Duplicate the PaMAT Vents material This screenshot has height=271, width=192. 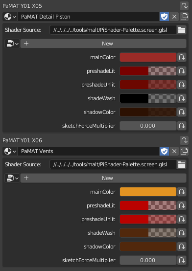pos(184,152)
